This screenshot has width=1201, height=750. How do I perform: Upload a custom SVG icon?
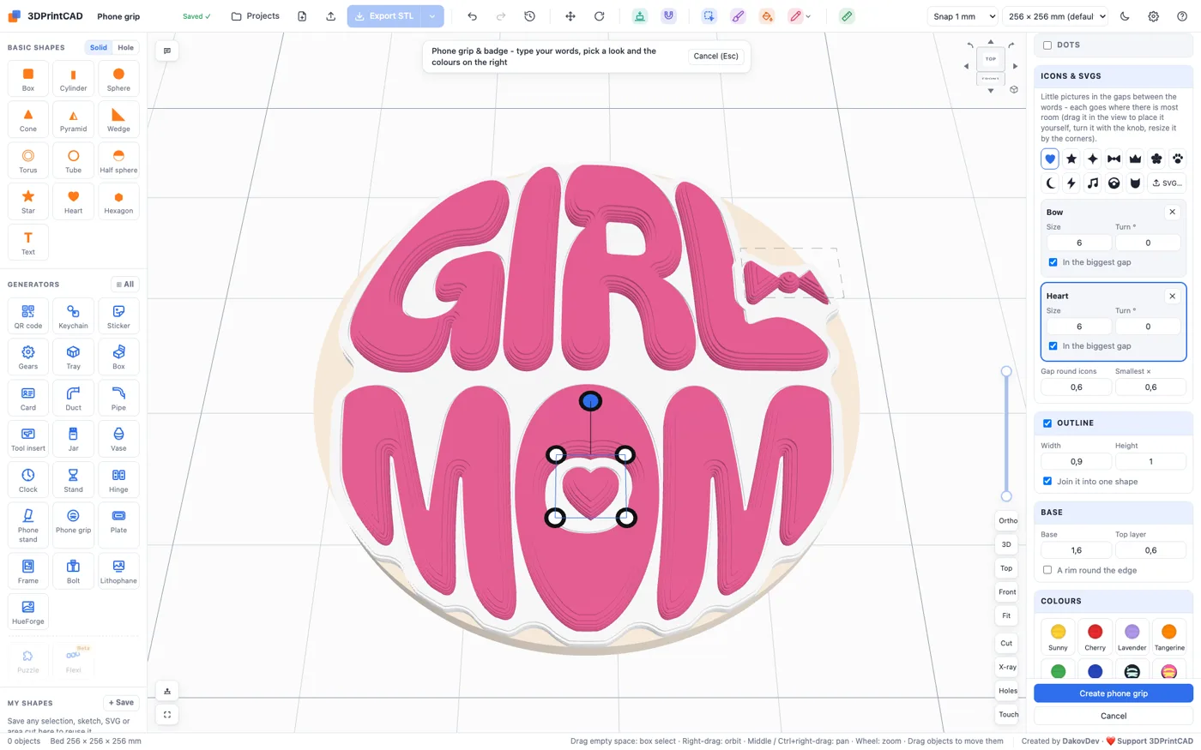point(1167,183)
